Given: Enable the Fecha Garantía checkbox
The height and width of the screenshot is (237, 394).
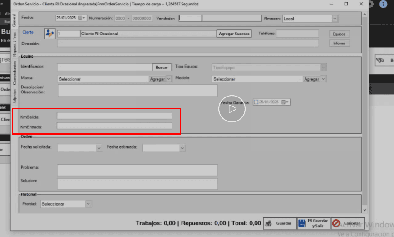Looking at the screenshot, I should point(256,102).
